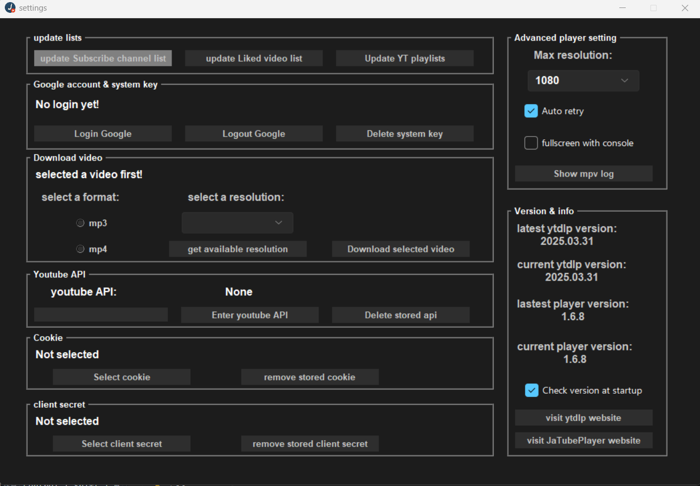The image size is (700, 486).
Task: Close the settings window
Action: [685, 8]
